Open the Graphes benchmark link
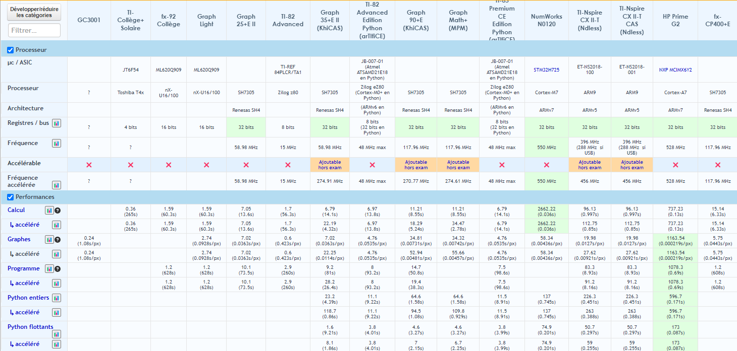The width and height of the screenshot is (737, 351). click(19, 239)
